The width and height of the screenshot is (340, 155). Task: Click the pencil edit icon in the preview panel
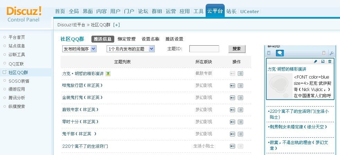coord(315,62)
